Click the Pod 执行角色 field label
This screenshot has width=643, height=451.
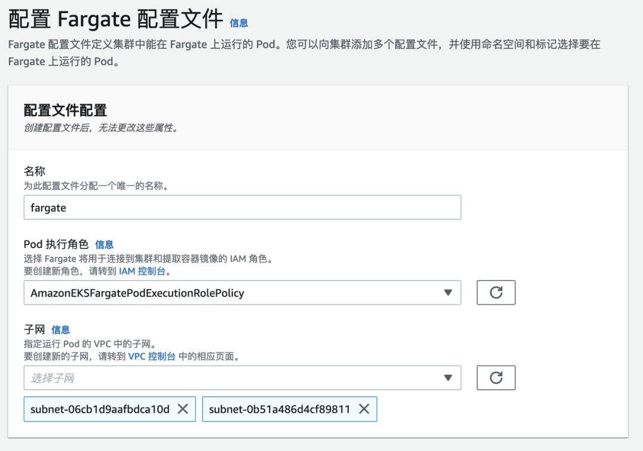pos(56,244)
